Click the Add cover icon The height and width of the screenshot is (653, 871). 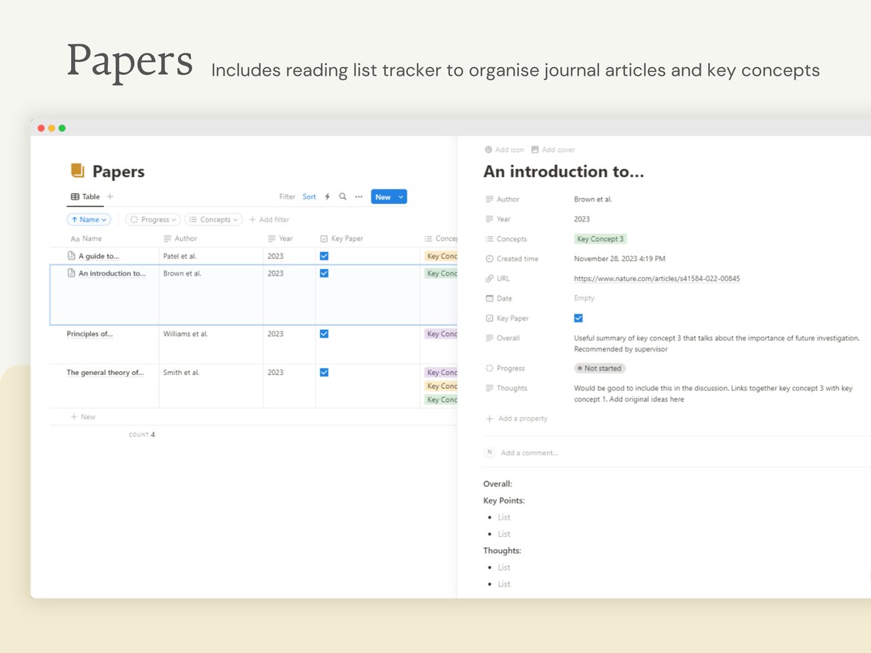(553, 150)
